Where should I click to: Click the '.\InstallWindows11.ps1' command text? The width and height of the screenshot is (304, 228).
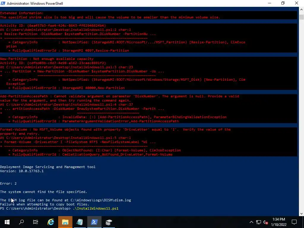coord(96,208)
